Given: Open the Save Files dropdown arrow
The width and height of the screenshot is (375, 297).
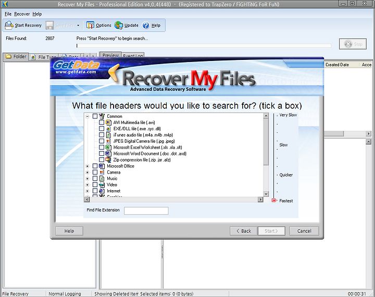Looking at the screenshot, I should (x=78, y=25).
